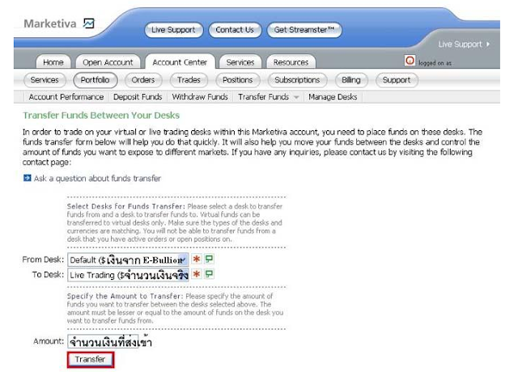
Task: Click the green comment icon beside From Desk
Action: pyautogui.click(x=209, y=259)
